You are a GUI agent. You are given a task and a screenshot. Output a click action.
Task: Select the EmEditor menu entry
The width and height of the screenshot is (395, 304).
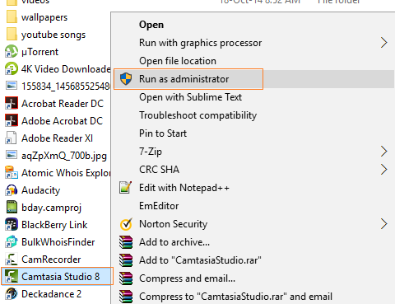(x=159, y=206)
